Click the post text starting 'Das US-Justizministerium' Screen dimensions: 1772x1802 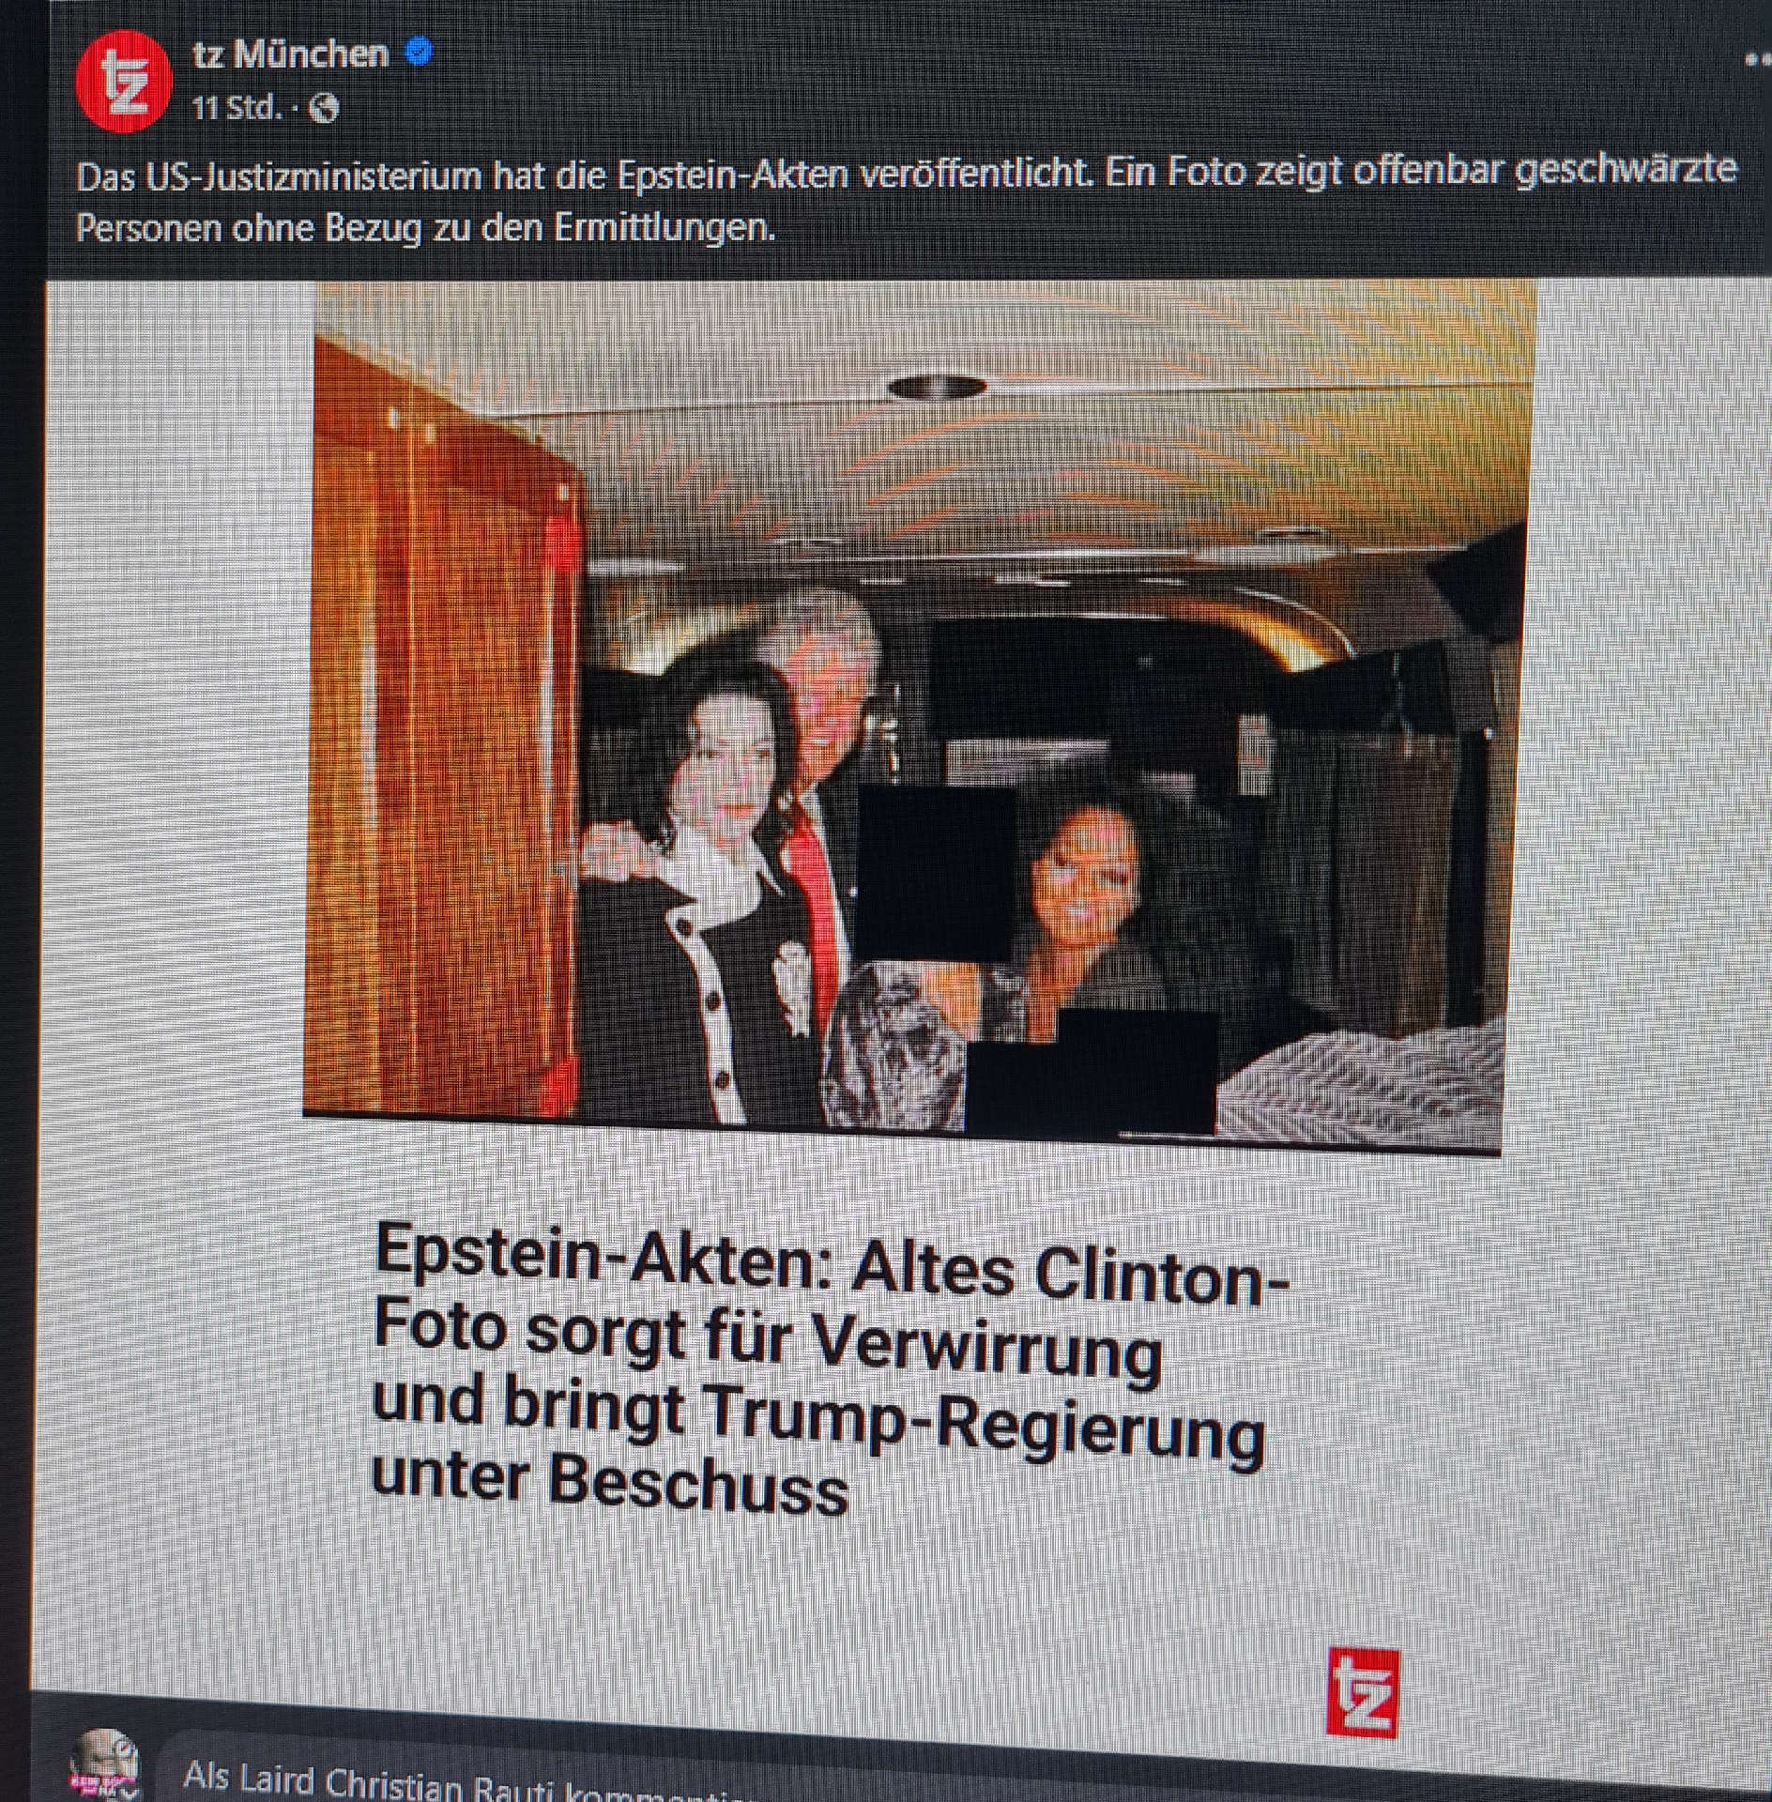[x=906, y=199]
